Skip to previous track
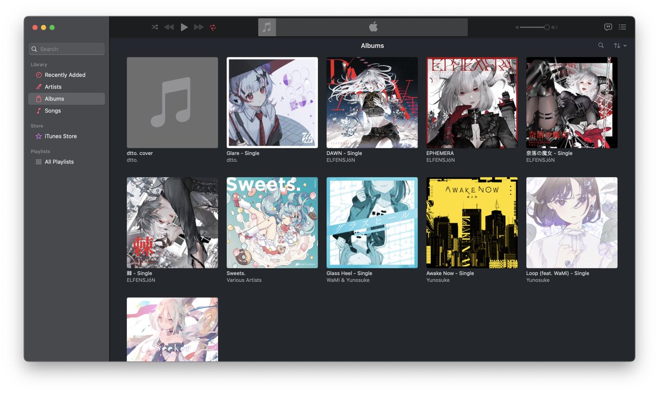Viewport: 659px width, 393px height. coord(169,27)
